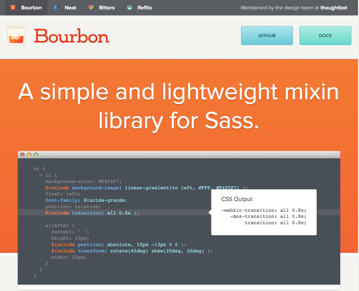
Task: Select the include background-image code line
Action: (x=146, y=188)
